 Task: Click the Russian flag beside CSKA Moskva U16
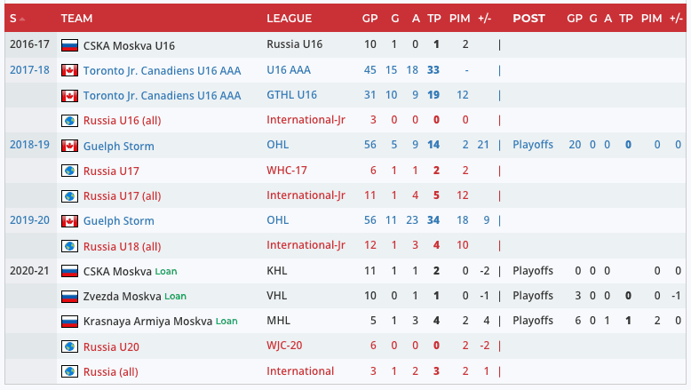tap(69, 45)
